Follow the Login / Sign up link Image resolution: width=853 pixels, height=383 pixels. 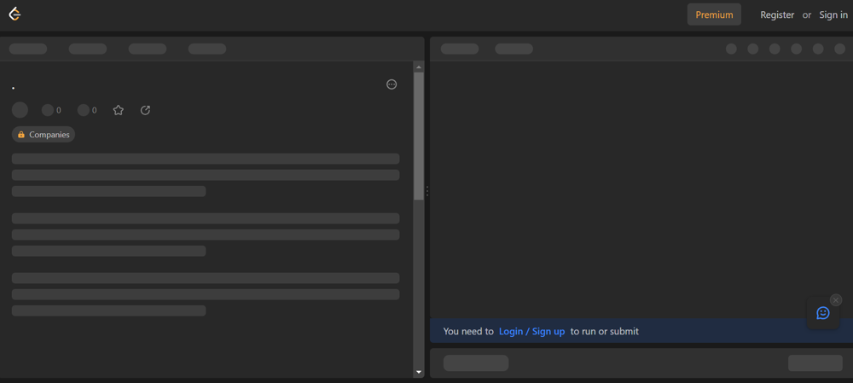pyautogui.click(x=531, y=331)
